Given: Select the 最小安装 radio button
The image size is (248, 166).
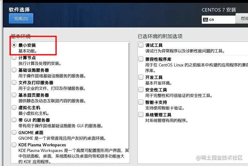Looking at the screenshot, I should 14,45.
